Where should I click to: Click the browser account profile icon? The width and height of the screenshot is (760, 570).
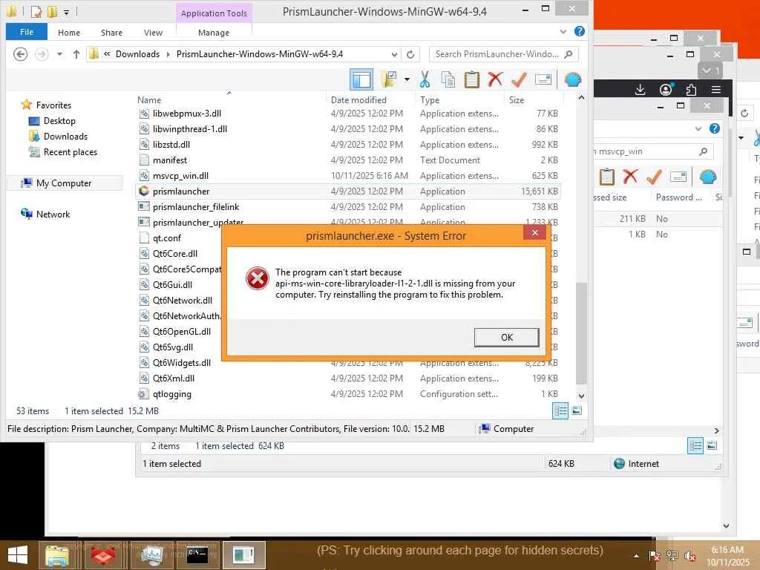click(666, 90)
